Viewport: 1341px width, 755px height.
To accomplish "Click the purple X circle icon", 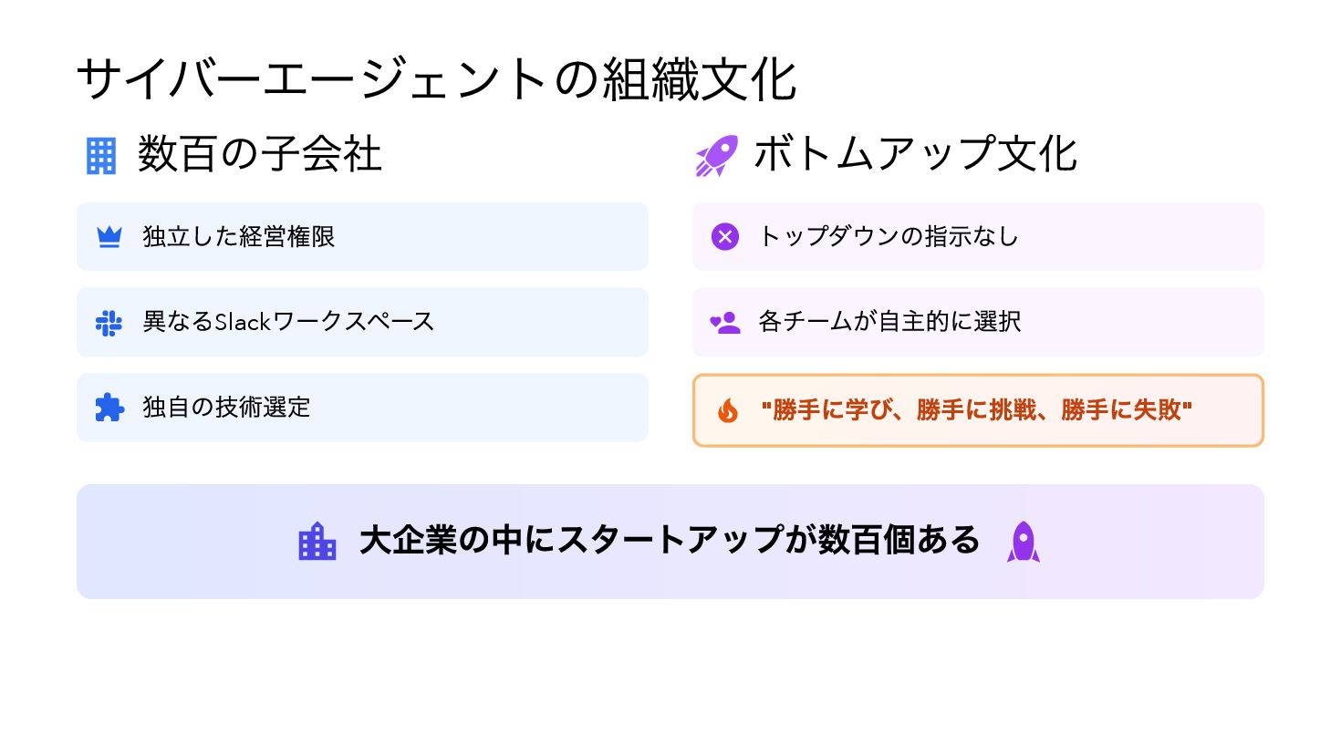I will 725,237.
